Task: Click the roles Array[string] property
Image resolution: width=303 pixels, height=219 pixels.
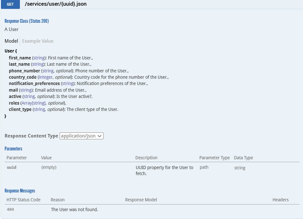Action: 33,103
